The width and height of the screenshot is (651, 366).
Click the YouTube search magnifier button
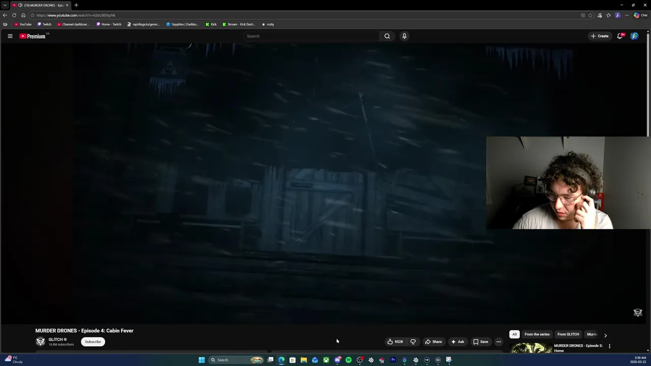tap(387, 36)
